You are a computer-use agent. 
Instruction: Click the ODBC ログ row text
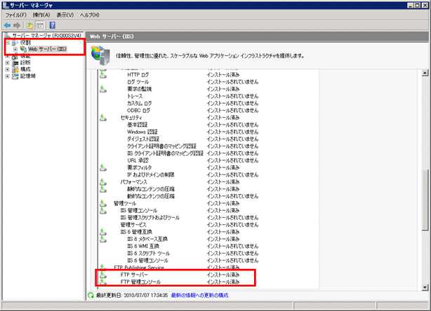coord(138,110)
